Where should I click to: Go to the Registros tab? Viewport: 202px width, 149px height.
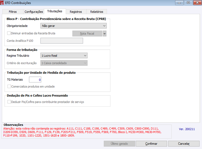point(76,12)
